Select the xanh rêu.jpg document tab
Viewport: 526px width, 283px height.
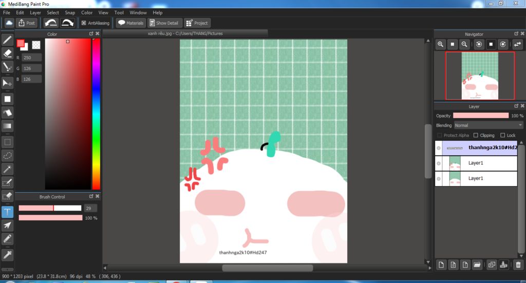point(185,33)
